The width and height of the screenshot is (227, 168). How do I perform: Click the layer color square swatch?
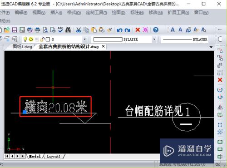[x=48, y=40]
